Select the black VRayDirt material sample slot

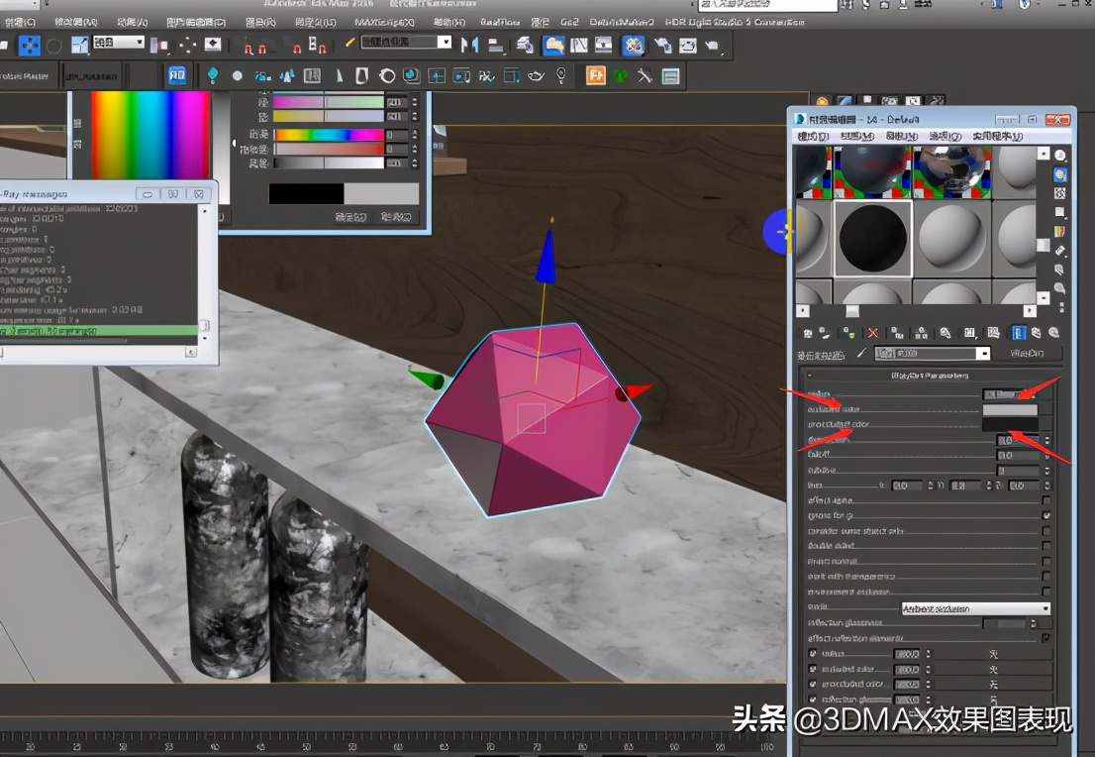pos(874,237)
